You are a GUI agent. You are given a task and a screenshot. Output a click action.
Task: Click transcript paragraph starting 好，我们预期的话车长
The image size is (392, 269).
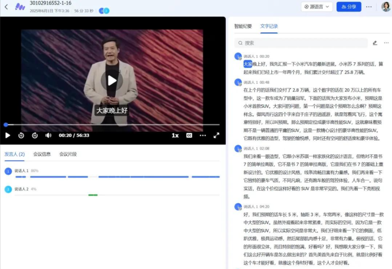314,238
